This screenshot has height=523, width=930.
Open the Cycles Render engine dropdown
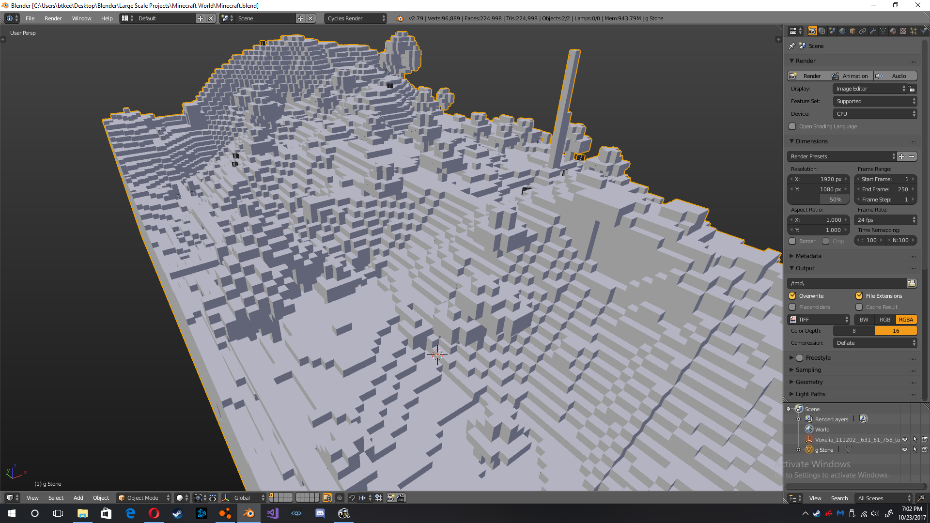356,18
